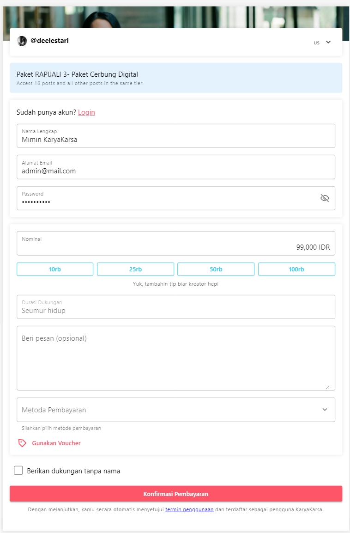Click the voucher tag icon
The width and height of the screenshot is (350, 533).
(x=22, y=443)
